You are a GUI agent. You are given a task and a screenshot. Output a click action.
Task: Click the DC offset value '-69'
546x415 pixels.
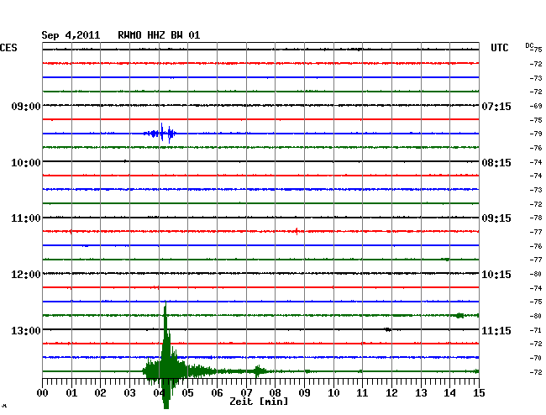[536, 106]
